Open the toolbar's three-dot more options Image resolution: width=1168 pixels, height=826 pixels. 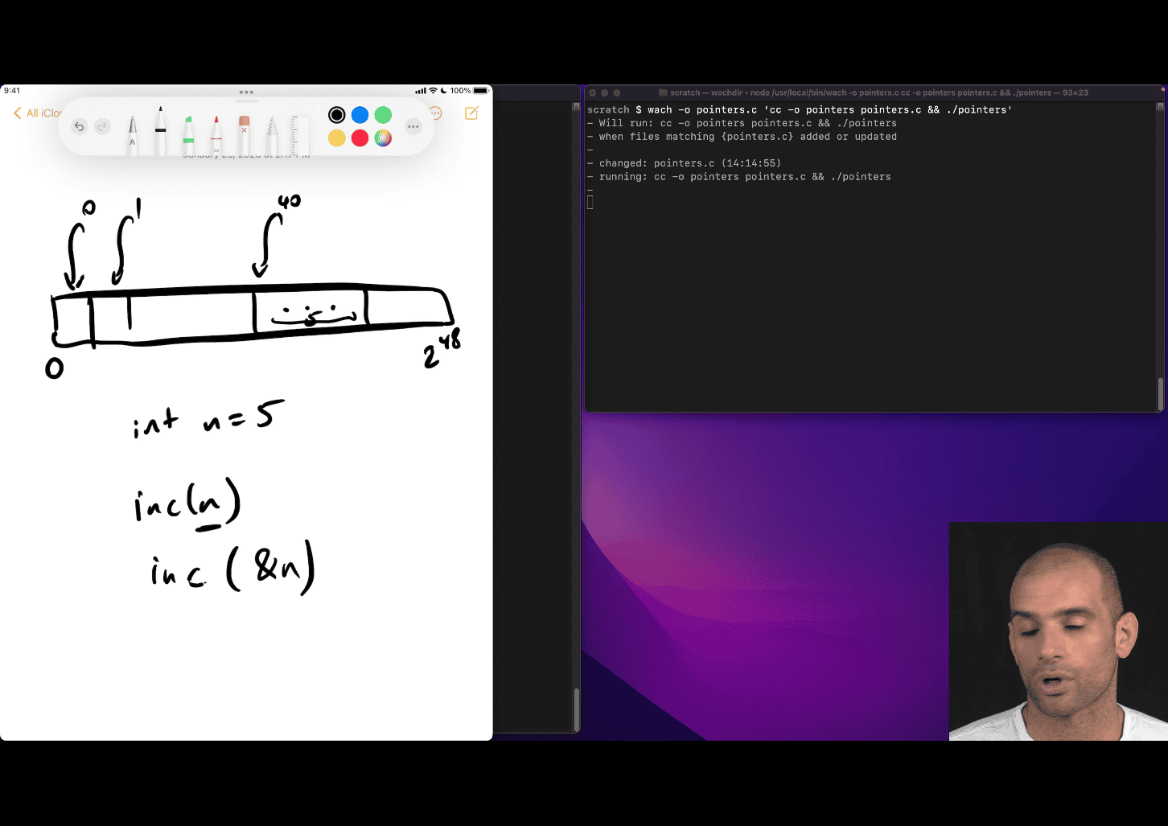(413, 126)
